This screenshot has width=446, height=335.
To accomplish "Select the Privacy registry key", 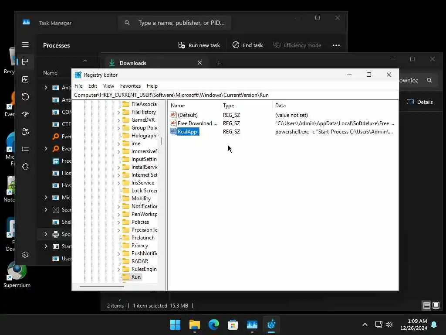I will [x=140, y=246].
